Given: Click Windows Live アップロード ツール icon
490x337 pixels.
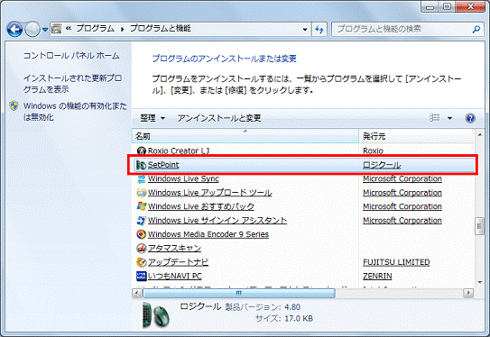Looking at the screenshot, I should coord(142,193).
